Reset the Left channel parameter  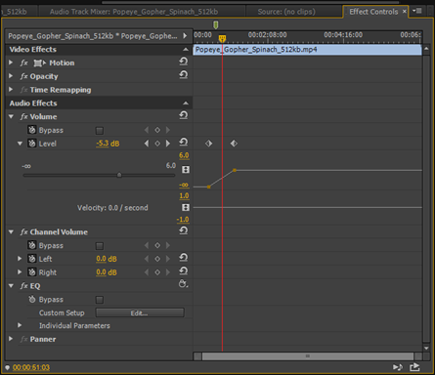tap(184, 258)
